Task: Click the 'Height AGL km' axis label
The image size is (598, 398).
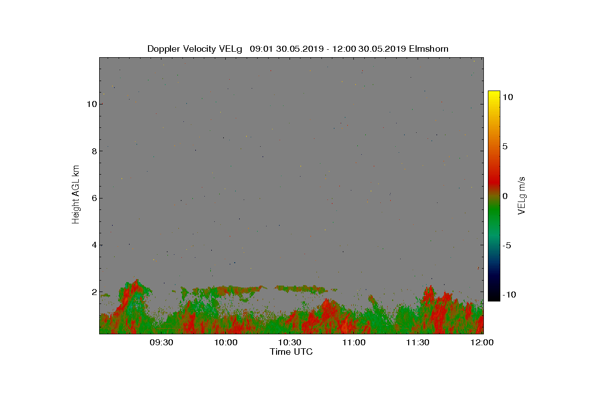Action: (76, 194)
